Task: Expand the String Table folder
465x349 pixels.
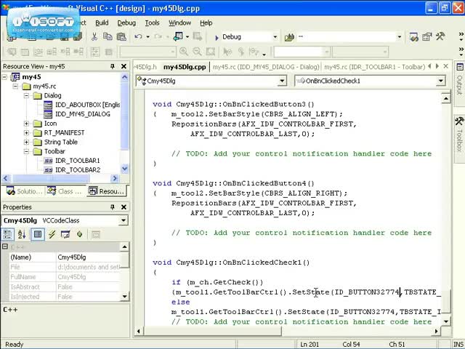Action: coord(27,142)
